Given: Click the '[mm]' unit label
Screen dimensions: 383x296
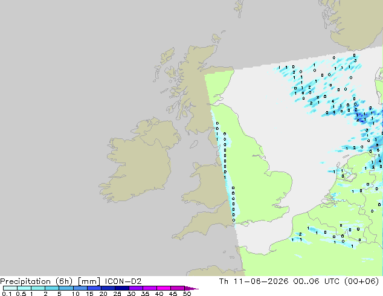Looking at the screenshot, I should click(89, 282).
